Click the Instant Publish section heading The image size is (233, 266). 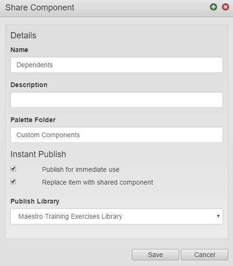(x=38, y=154)
